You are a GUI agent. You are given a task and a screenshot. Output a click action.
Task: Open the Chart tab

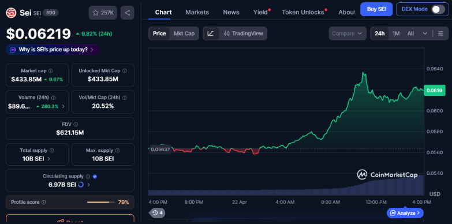(x=163, y=12)
